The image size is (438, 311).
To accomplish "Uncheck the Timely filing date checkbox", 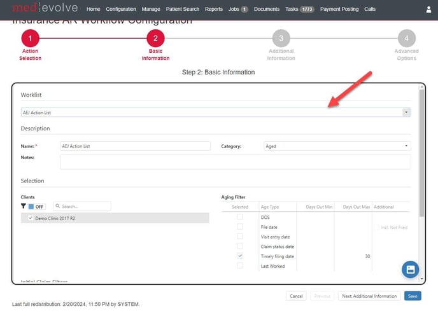I will 240,256.
